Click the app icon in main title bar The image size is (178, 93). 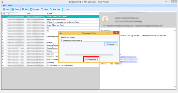coord(2,2)
